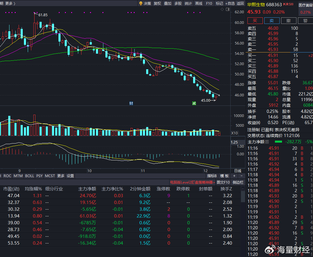Click the red 买 buy button
313x257 pixels.
coord(255,21)
